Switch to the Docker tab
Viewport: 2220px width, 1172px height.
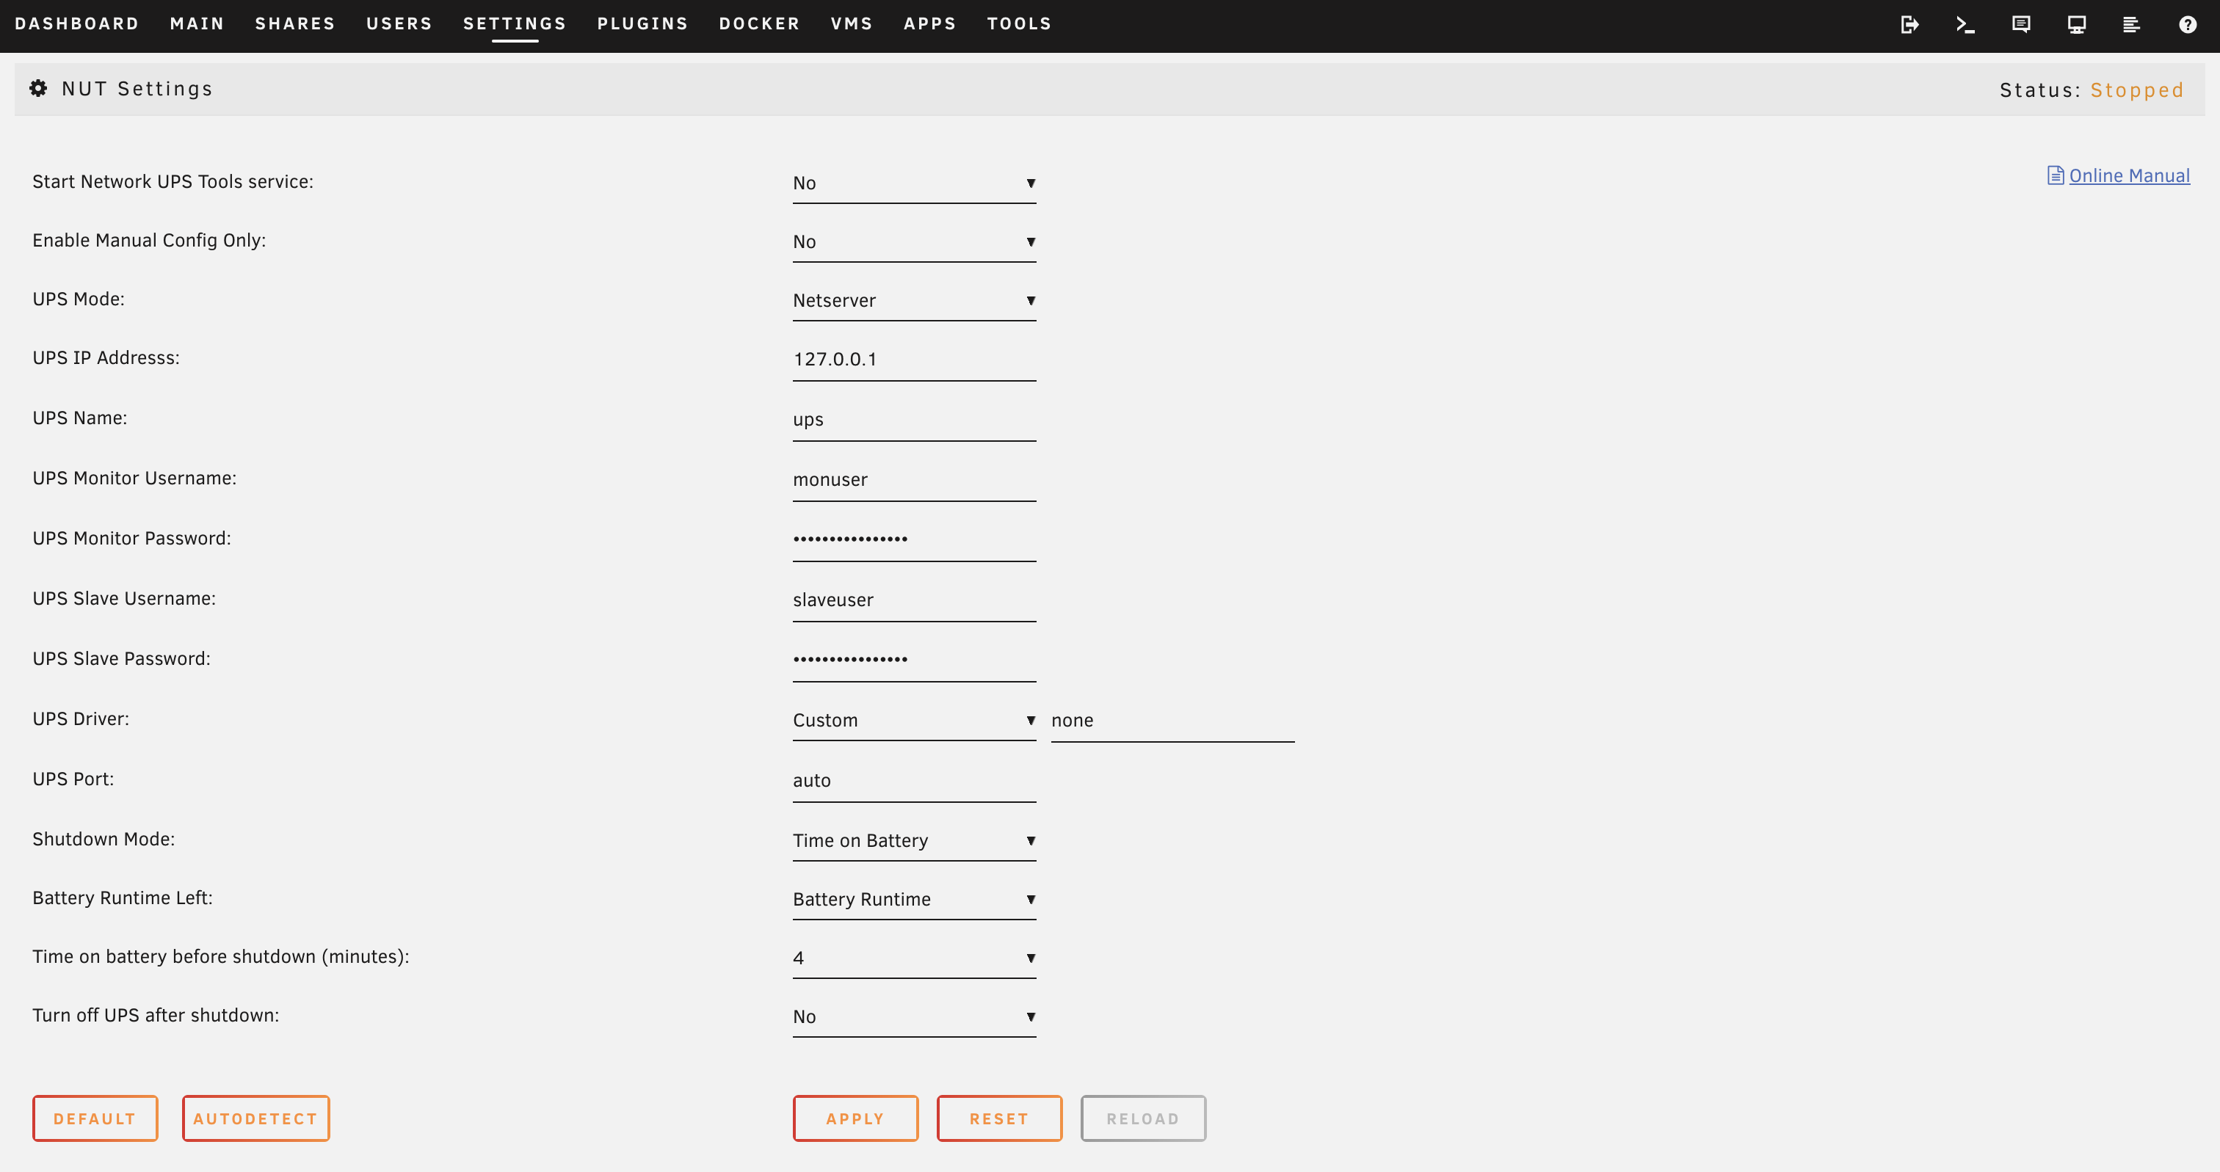point(759,23)
